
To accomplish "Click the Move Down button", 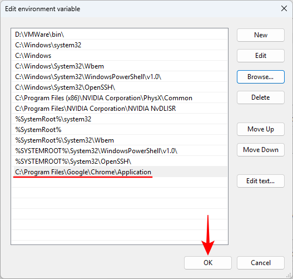I will pyautogui.click(x=261, y=150).
